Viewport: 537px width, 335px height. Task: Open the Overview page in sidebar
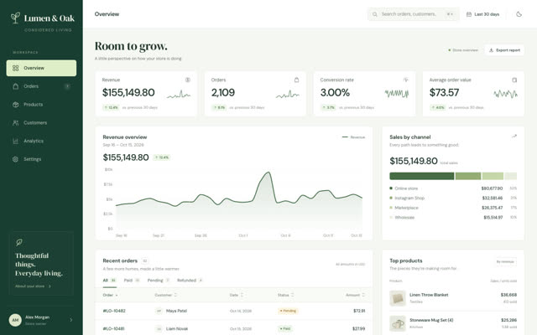[41, 68]
